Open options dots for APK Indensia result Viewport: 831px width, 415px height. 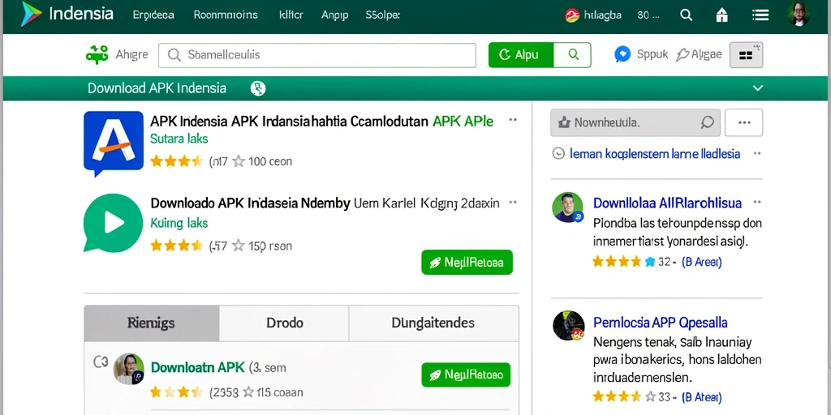click(513, 120)
